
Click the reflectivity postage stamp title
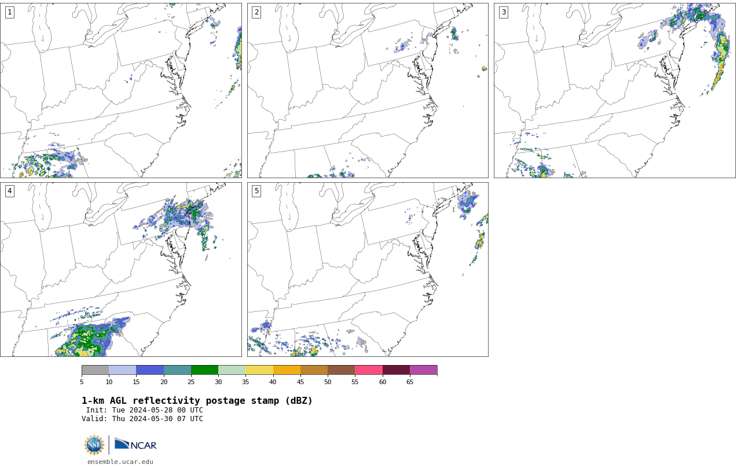(197, 401)
